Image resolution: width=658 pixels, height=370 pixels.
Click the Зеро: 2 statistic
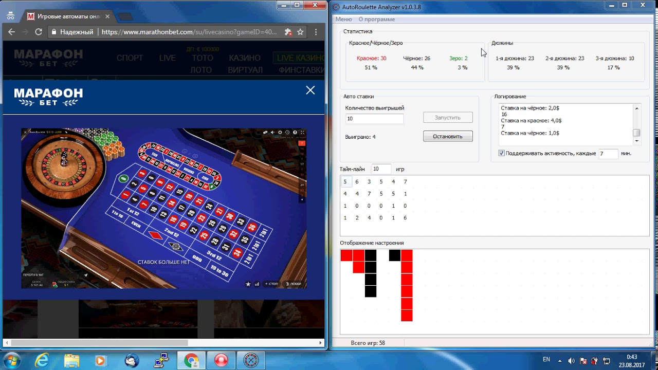458,58
